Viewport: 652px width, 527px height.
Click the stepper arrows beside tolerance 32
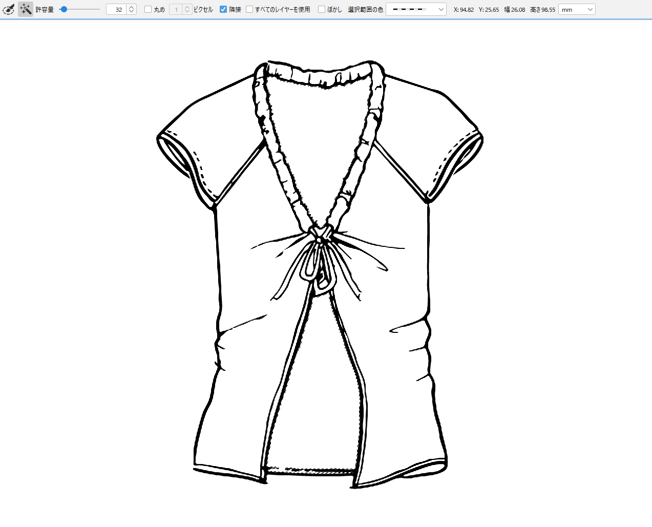pyautogui.click(x=132, y=9)
